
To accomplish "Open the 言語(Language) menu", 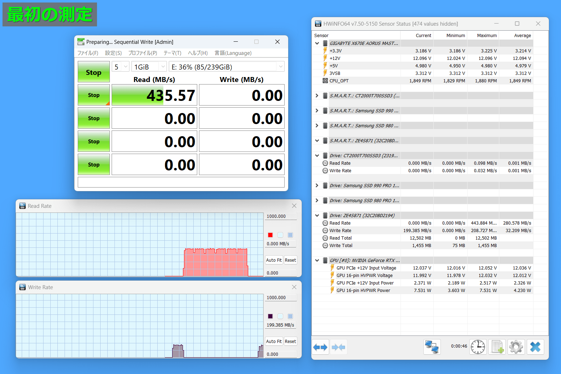I will pos(233,53).
